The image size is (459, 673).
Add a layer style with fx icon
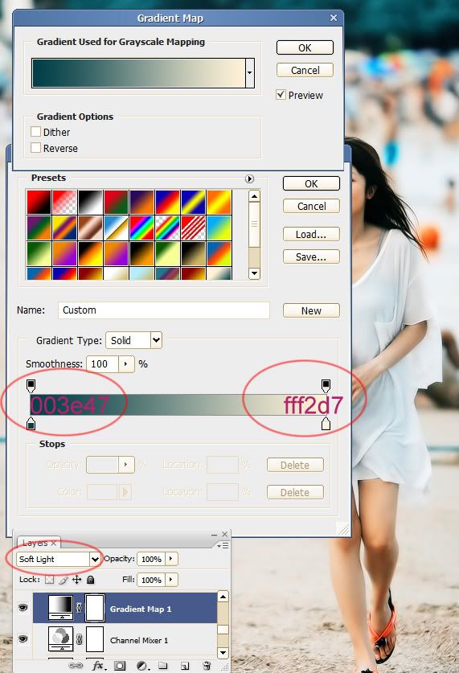tap(99, 666)
